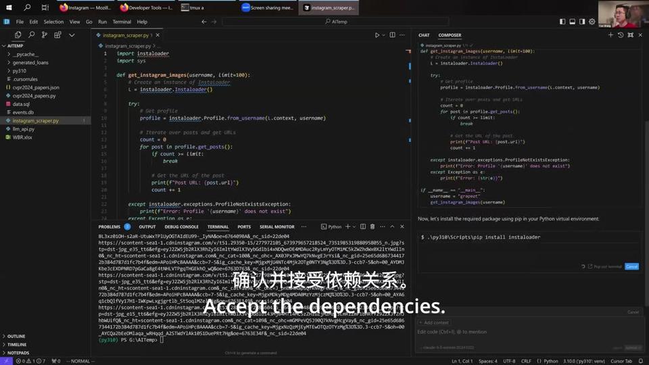This screenshot has height=365, width=649.
Task: Open the Selection menu
Action: 53,22
